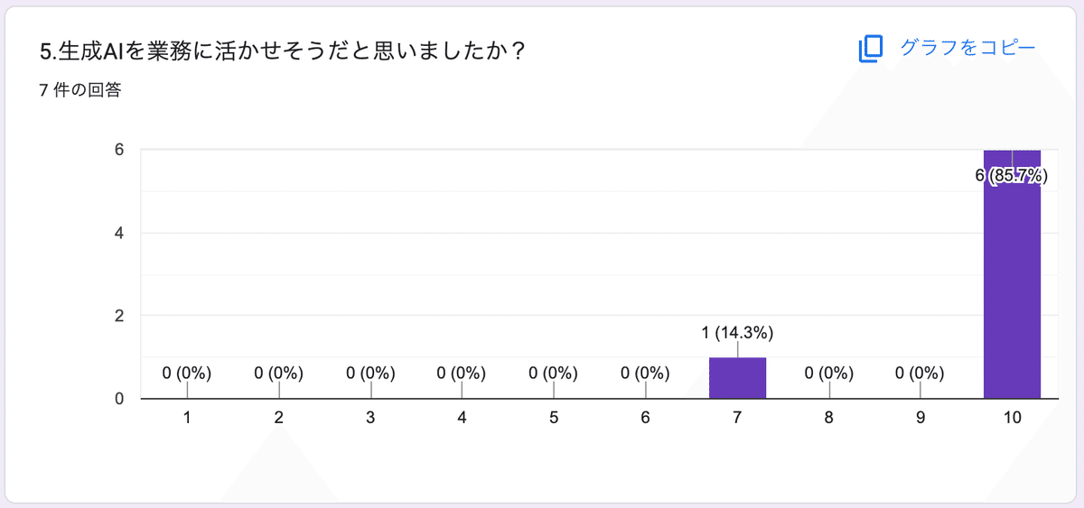
Task: Click the "0 (0%)" label above rating 6
Action: [645, 373]
